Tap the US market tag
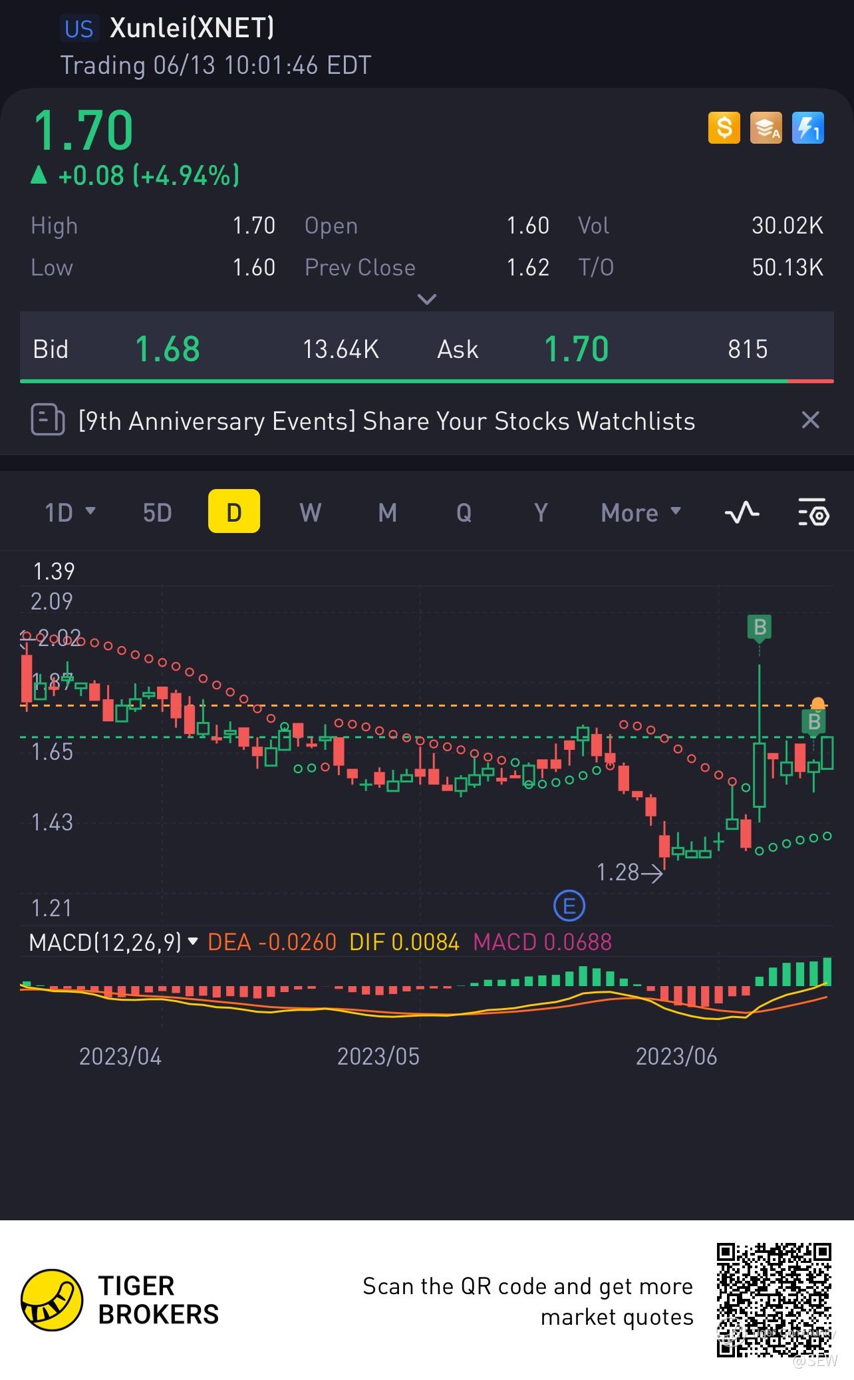Image resolution: width=854 pixels, height=1380 pixels. point(78,29)
